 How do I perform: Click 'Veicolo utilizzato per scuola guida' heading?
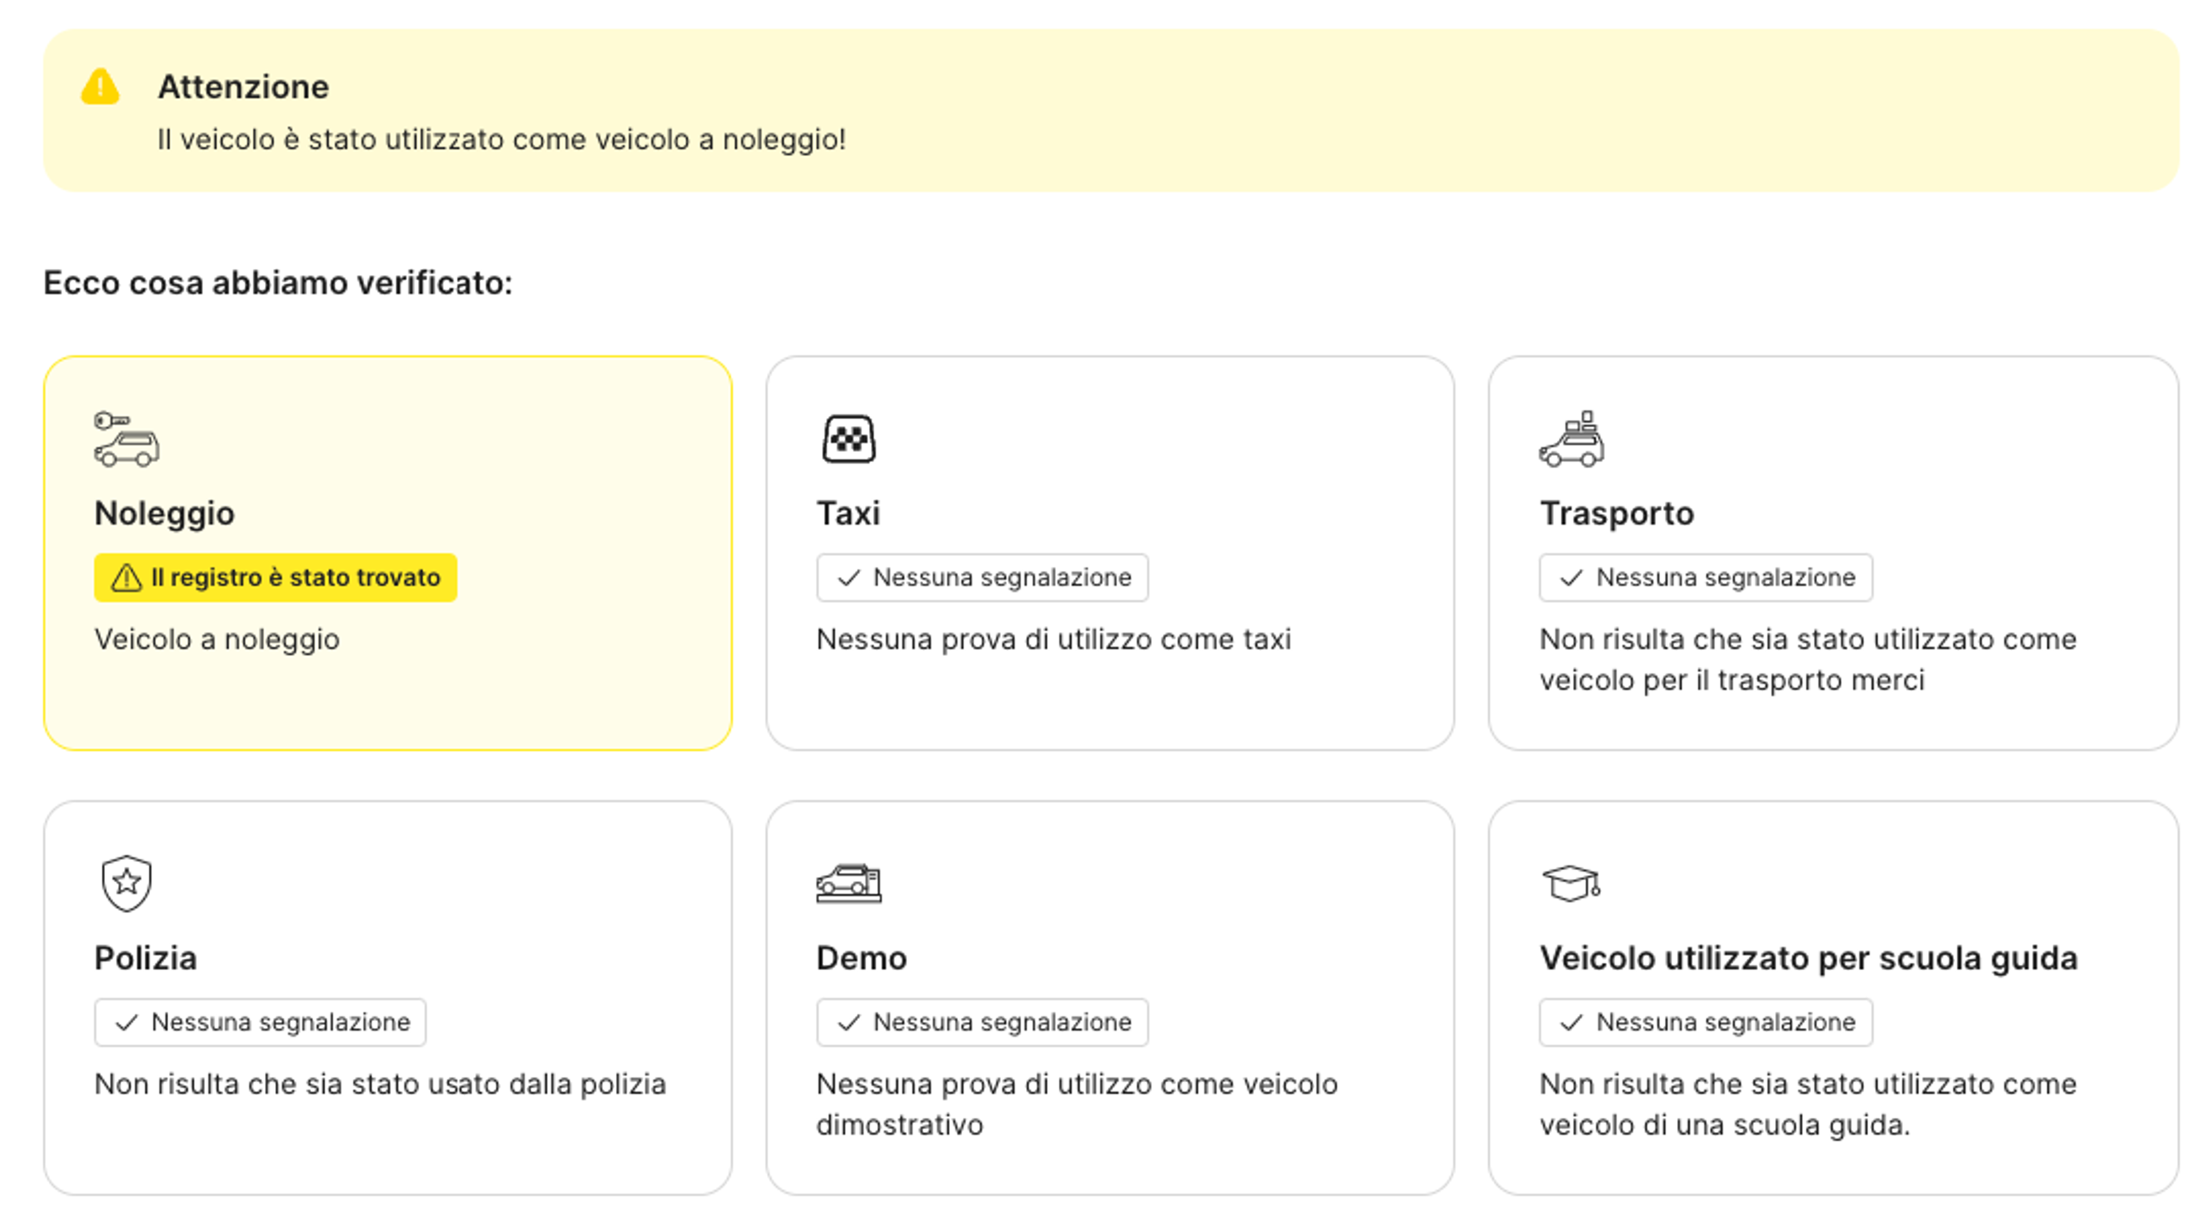[1808, 958]
